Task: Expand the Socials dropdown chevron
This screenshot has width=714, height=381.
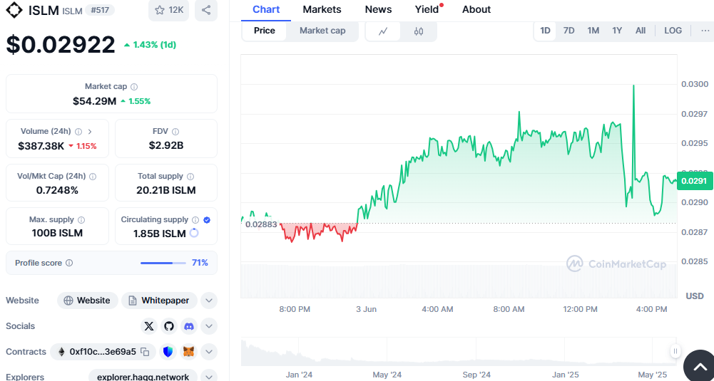Action: tap(209, 326)
